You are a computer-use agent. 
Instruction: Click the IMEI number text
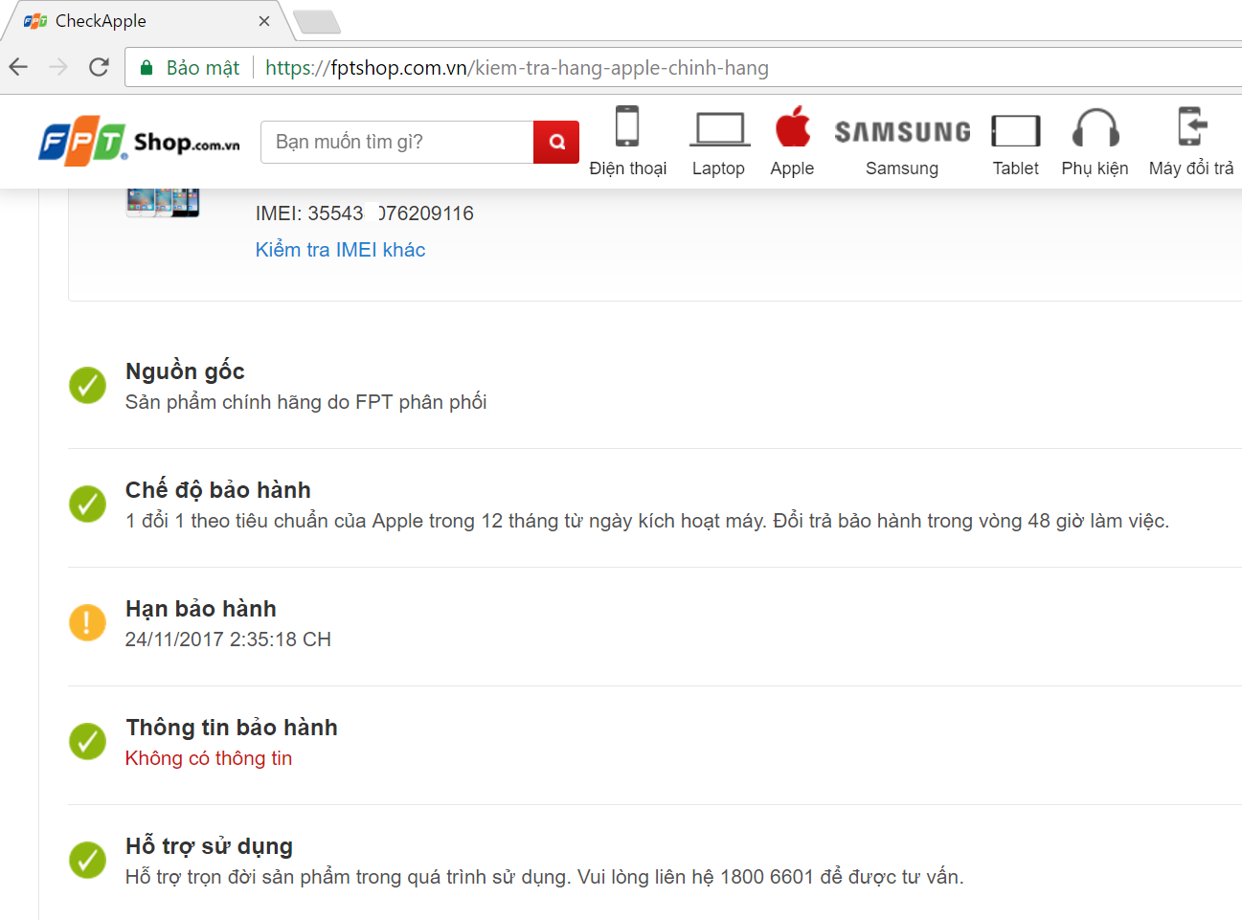(x=364, y=213)
